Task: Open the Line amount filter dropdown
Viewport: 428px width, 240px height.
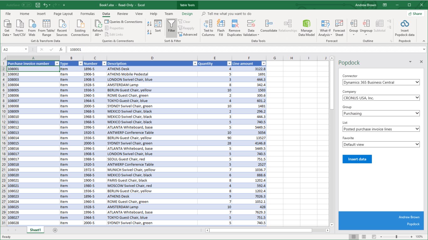Action: 264,63
